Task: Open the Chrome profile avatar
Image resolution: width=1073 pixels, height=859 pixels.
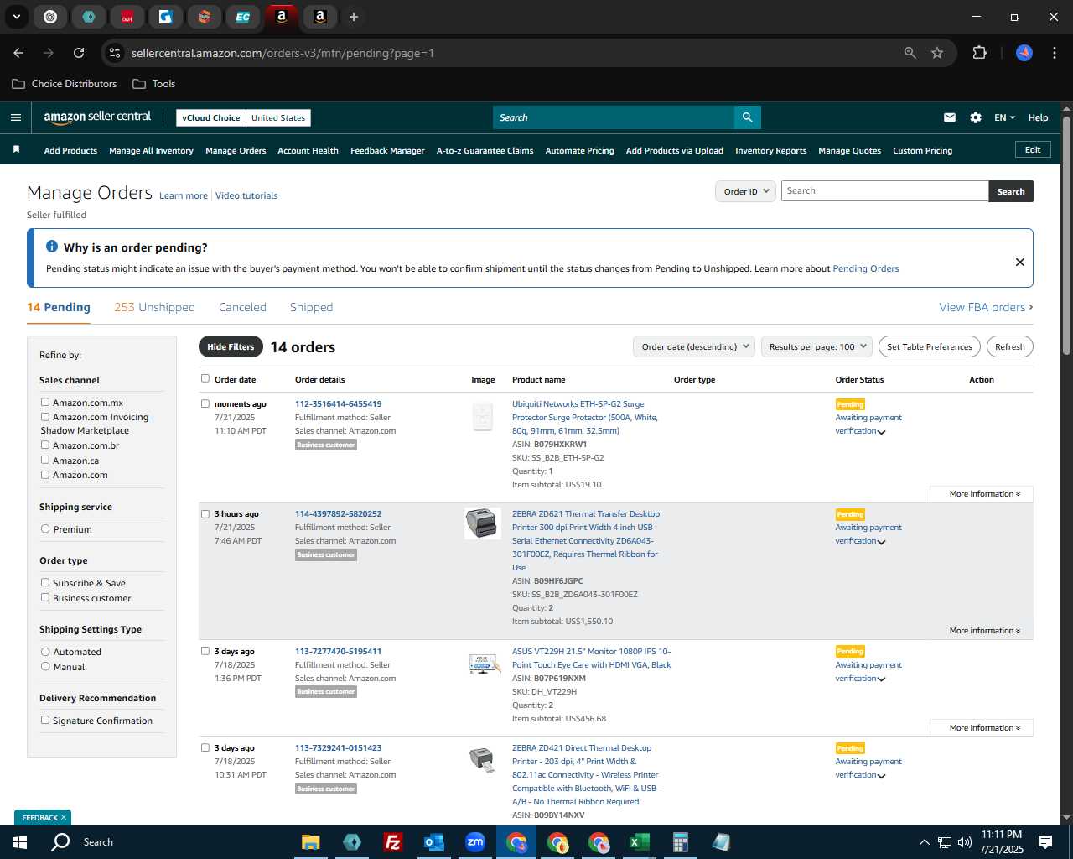Action: [1024, 53]
